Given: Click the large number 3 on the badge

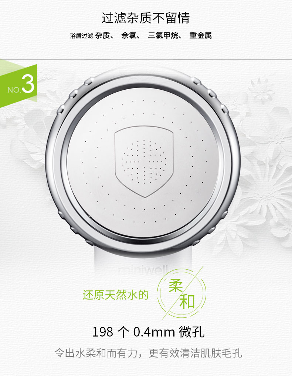Looking at the screenshot, I should tap(28, 84).
